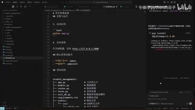Close the README.md tab
The height and width of the screenshot is (110, 195).
116,7
